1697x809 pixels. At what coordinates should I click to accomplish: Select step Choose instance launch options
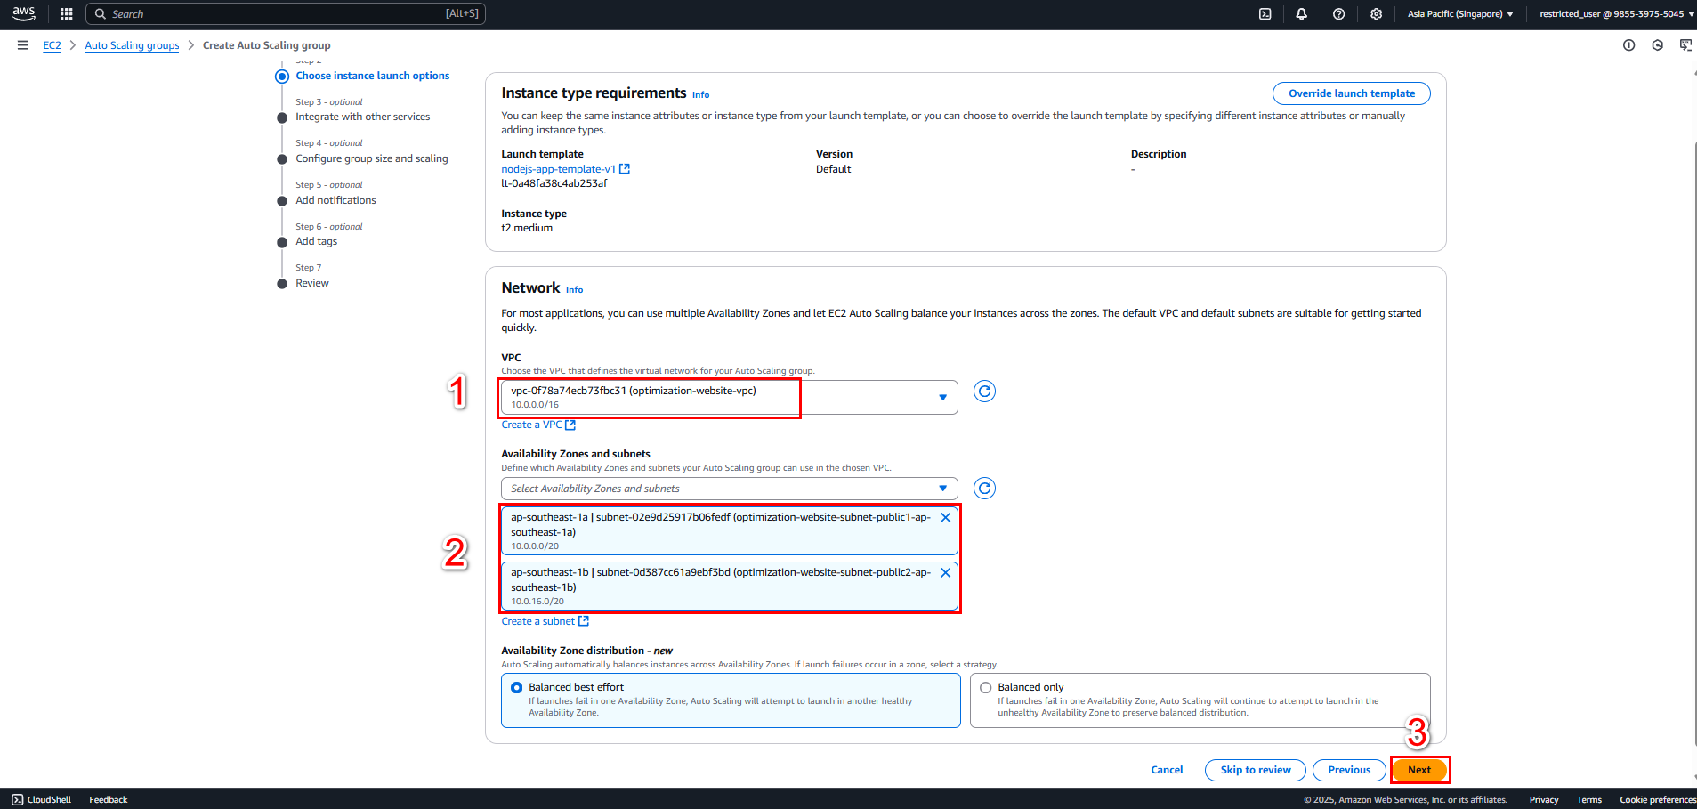[373, 76]
